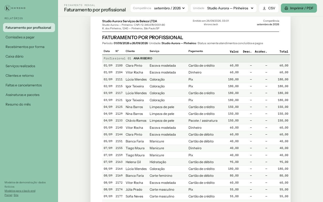This screenshot has width=323, height=202.
Task: Click order number 2100
Action: tap(119, 65)
